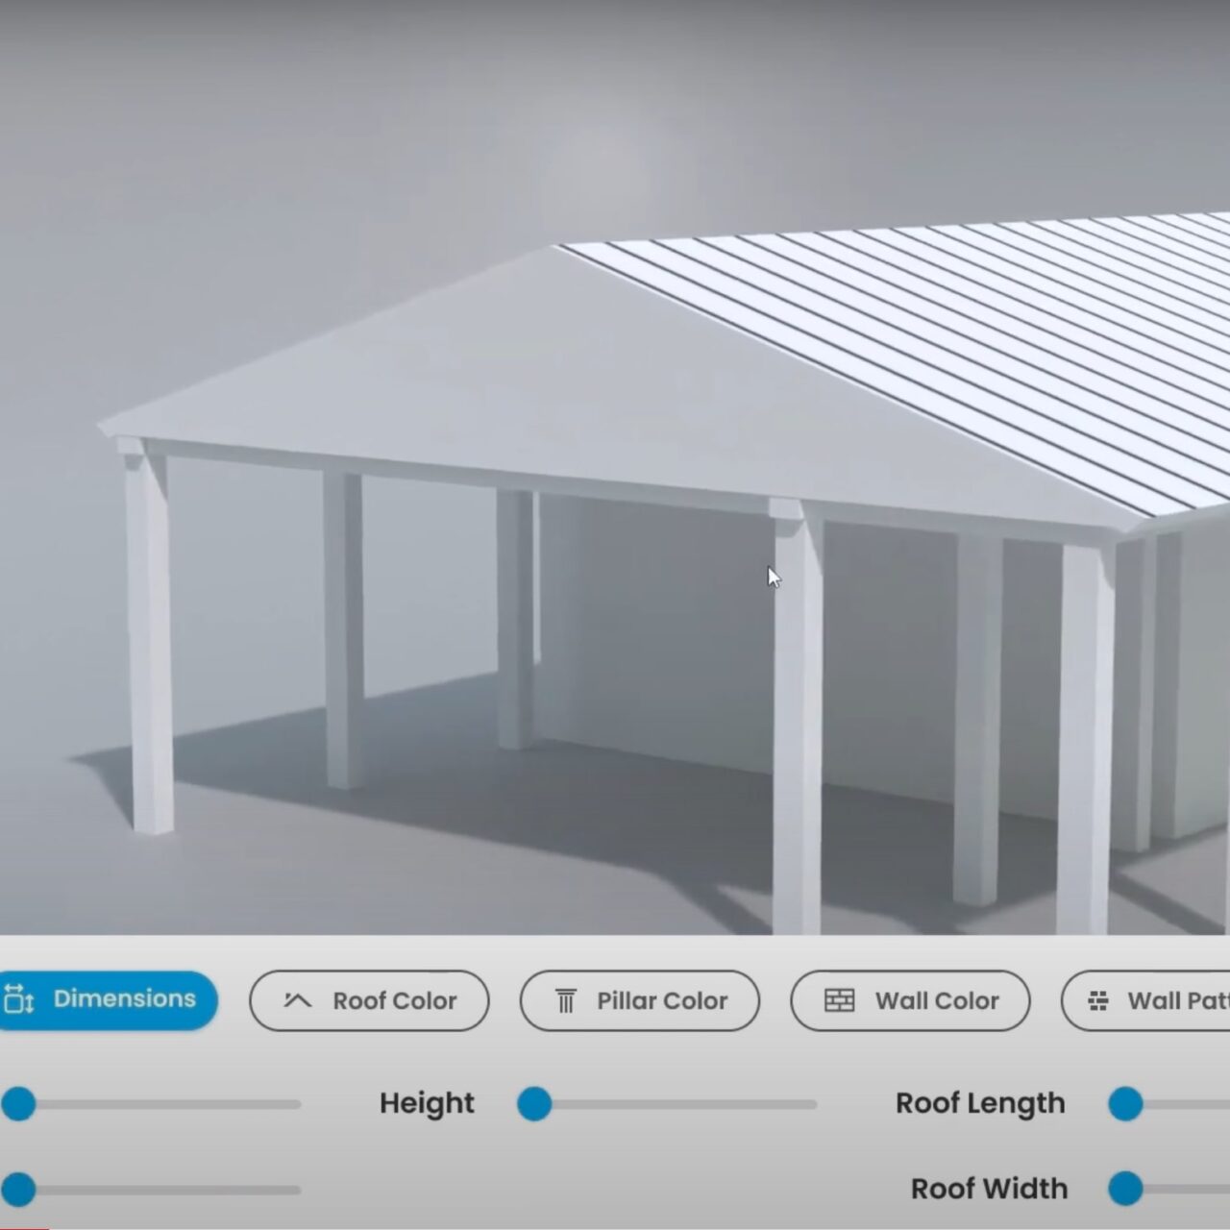Open the Pillar Color panel

click(x=639, y=1000)
